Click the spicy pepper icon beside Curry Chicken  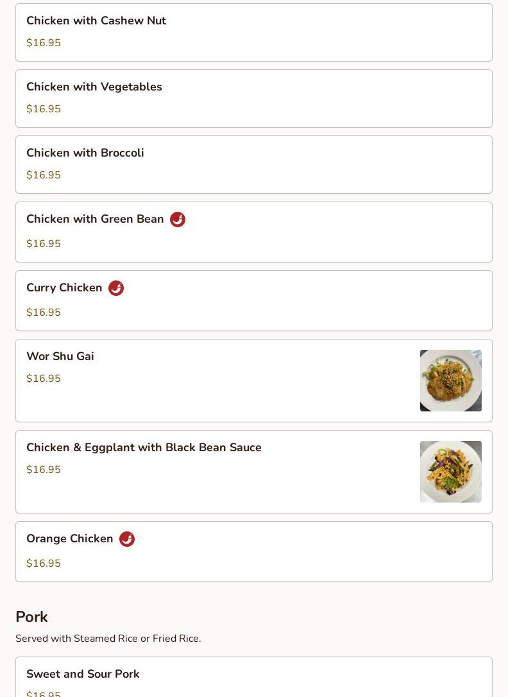[116, 288]
